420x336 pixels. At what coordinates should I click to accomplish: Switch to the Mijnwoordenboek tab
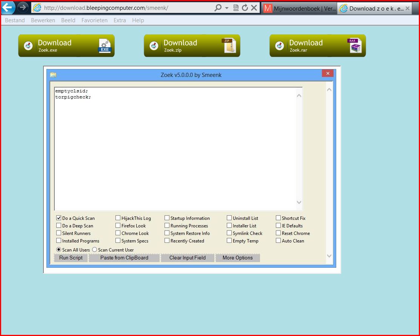tap(299, 8)
